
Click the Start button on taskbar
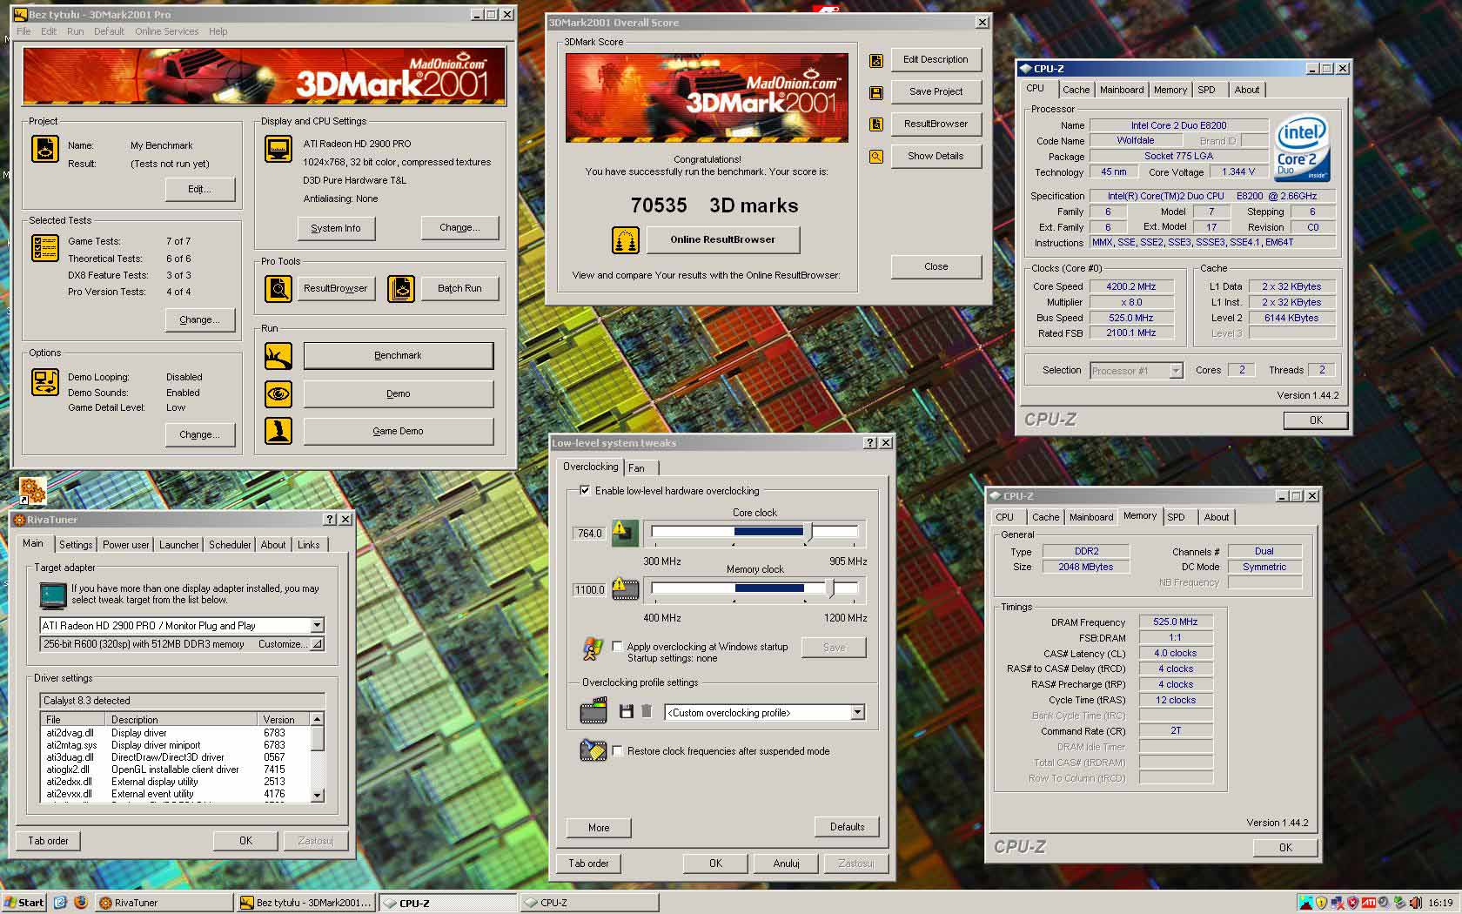pyautogui.click(x=23, y=903)
